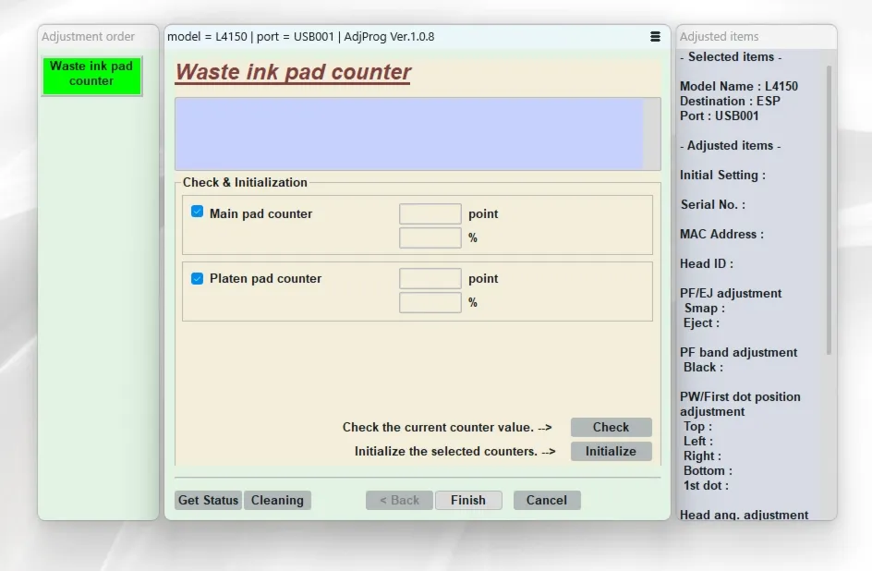Toggle the Platen pad counter checkbox
Screen dimensions: 872x571
click(x=197, y=278)
